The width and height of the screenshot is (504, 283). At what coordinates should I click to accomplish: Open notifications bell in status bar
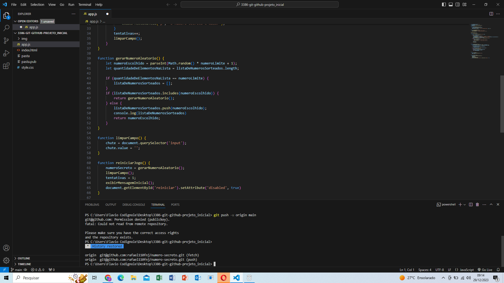click(498, 270)
